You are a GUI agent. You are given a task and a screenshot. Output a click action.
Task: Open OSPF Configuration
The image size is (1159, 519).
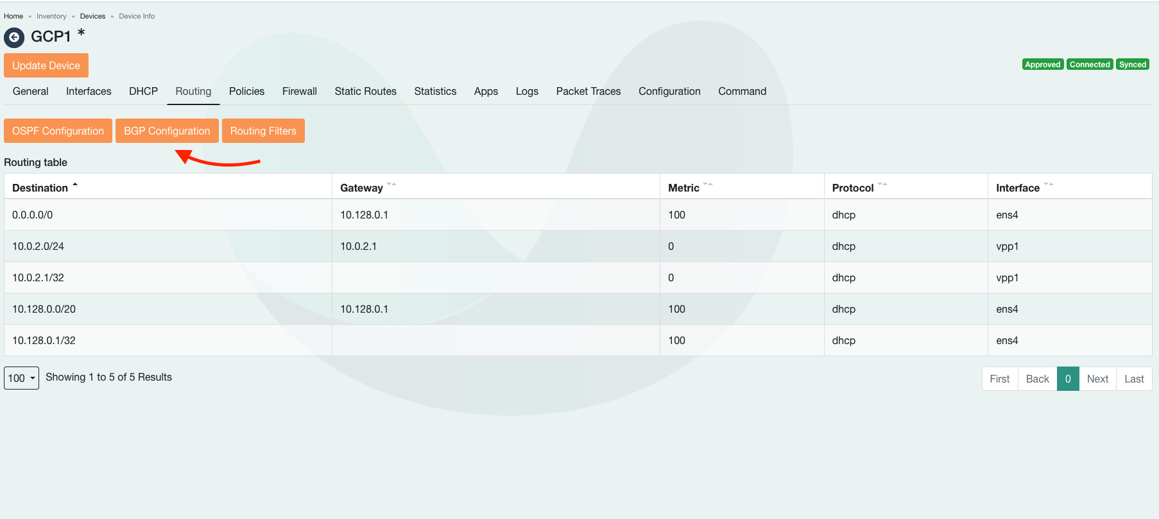(x=58, y=131)
